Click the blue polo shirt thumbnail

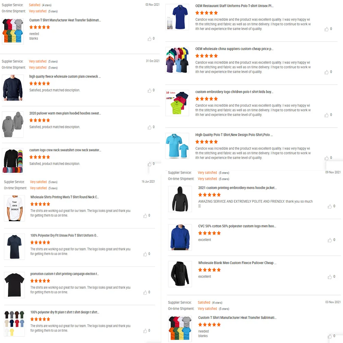click(177, 17)
